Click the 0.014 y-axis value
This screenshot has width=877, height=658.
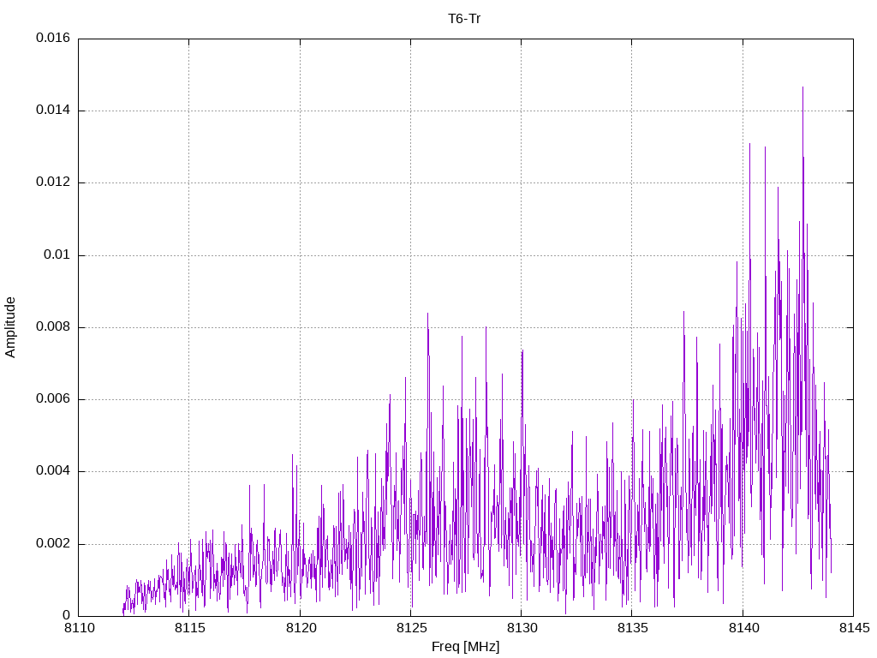point(53,111)
